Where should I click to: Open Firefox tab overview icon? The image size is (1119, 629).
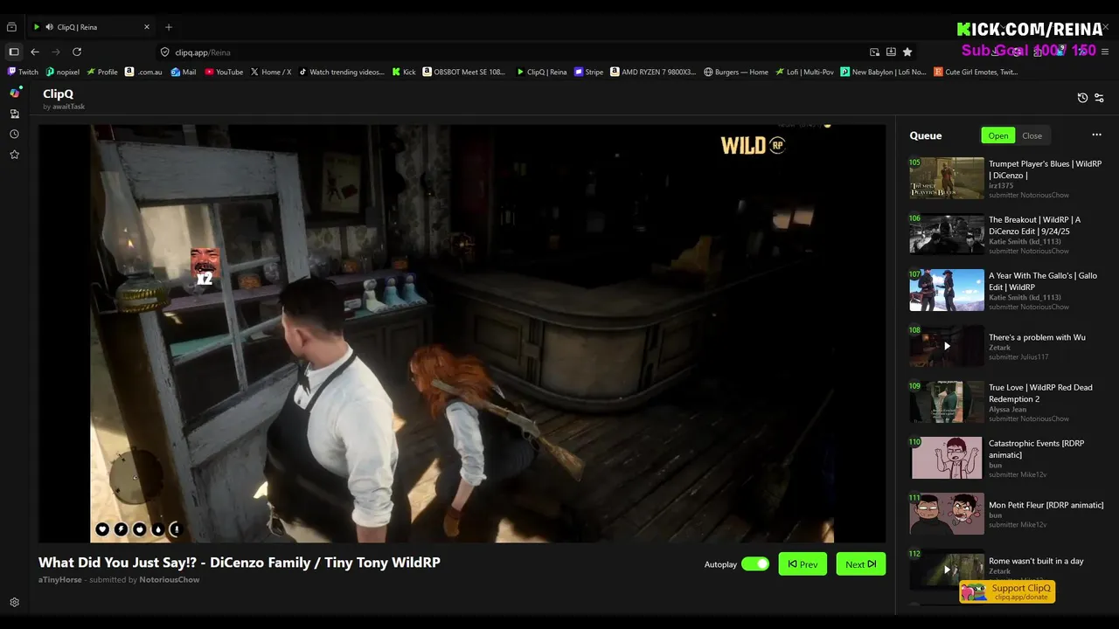coord(12,27)
